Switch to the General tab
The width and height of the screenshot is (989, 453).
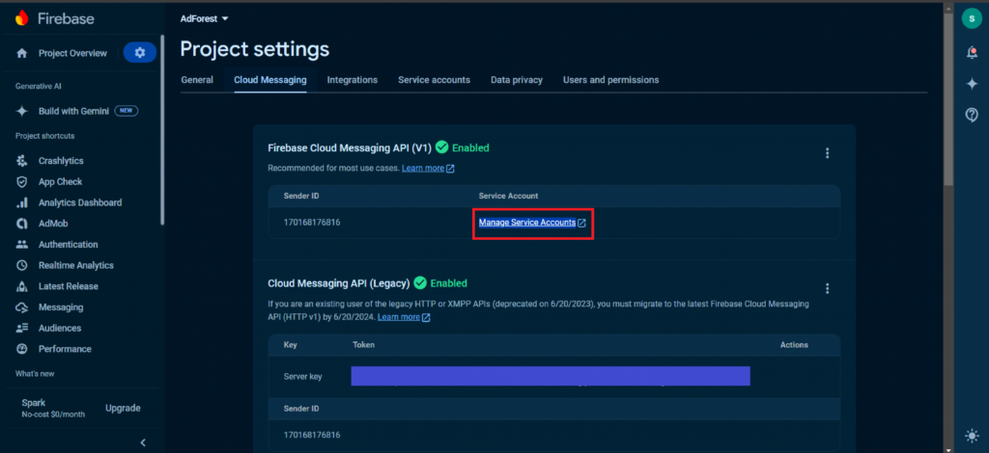point(197,80)
